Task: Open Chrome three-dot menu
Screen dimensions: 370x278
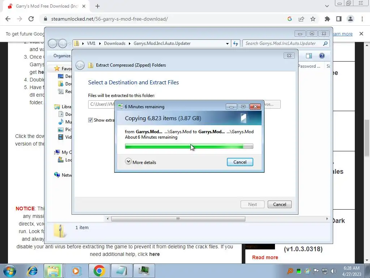Action: point(362,19)
